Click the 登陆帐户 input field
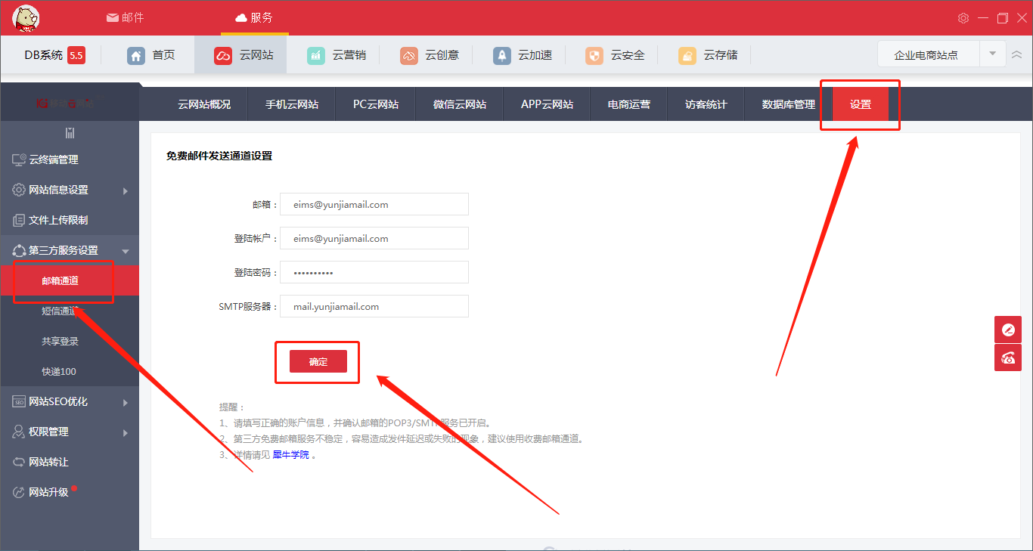The height and width of the screenshot is (551, 1033). [374, 238]
